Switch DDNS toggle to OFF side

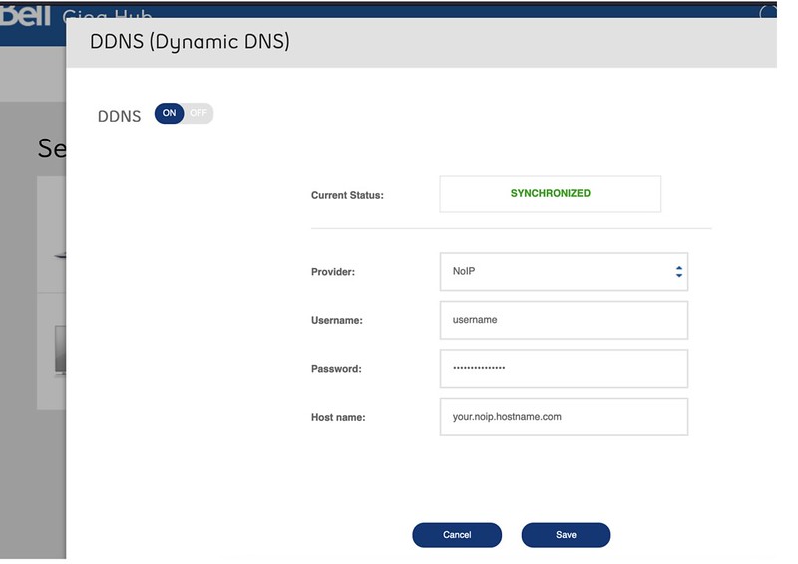coord(199,113)
